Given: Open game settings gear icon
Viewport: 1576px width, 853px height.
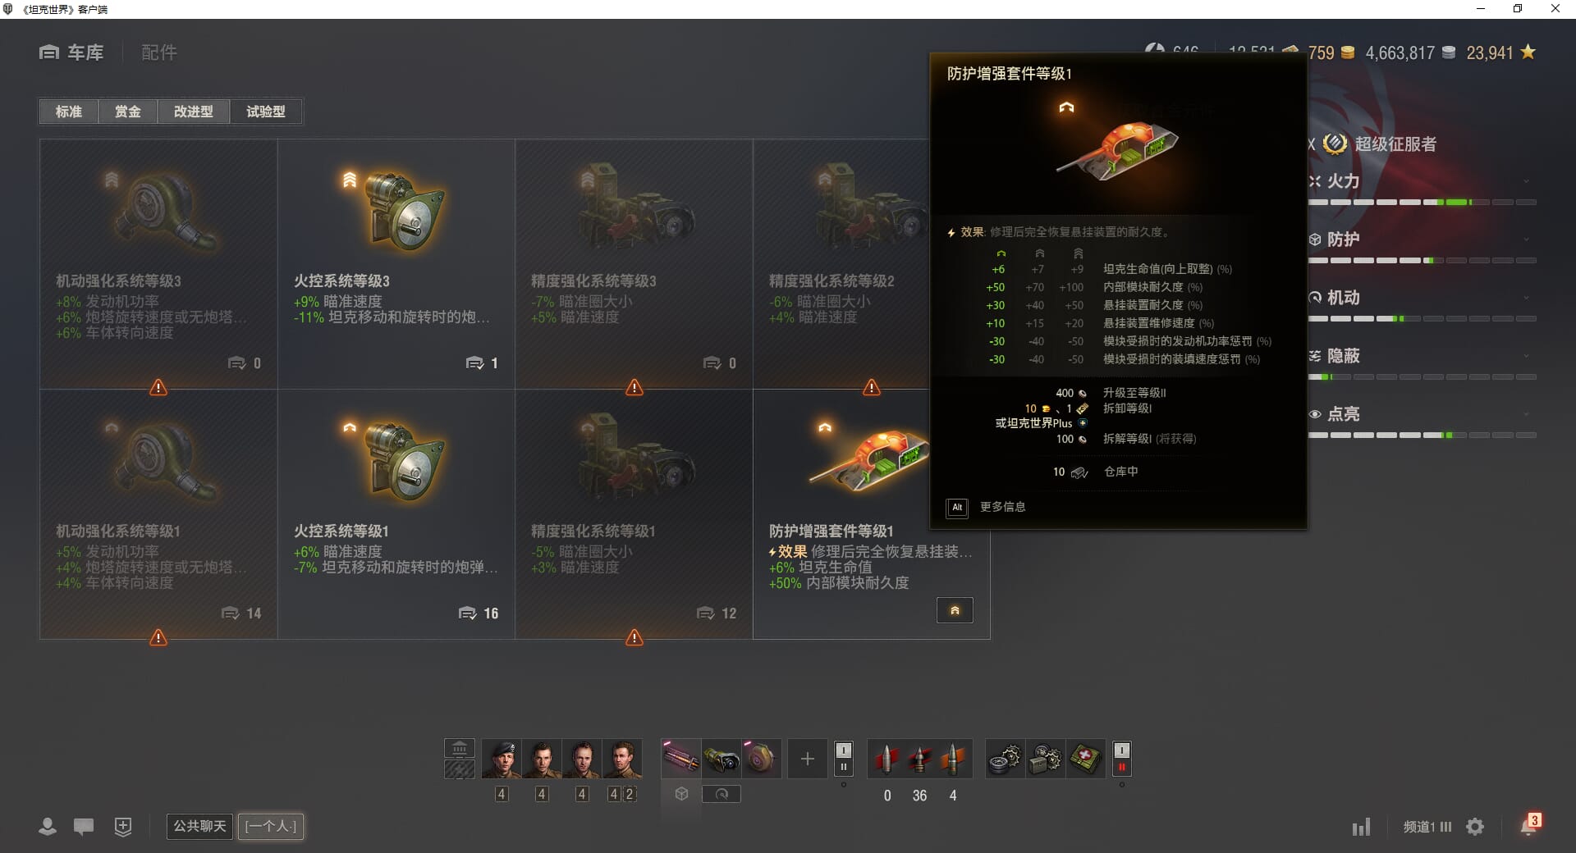Looking at the screenshot, I should point(1475,827).
